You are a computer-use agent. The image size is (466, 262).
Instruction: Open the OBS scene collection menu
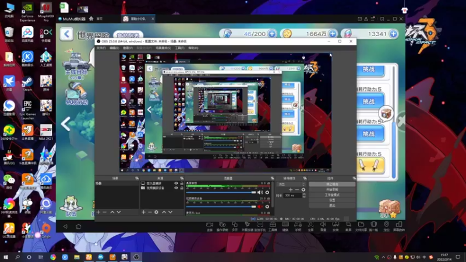coord(163,48)
